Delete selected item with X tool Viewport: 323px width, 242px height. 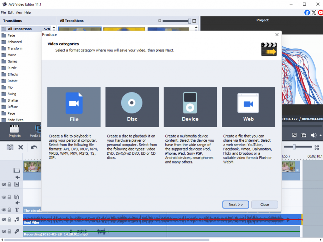tap(21, 147)
